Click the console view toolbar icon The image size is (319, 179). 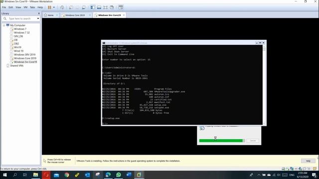tap(121, 7)
